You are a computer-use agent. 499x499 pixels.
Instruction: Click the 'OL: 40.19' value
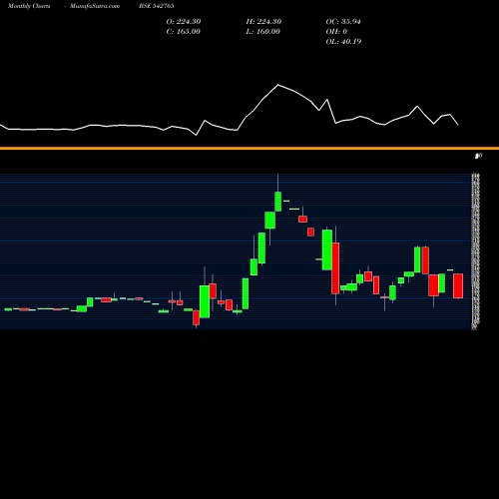pyautogui.click(x=343, y=42)
